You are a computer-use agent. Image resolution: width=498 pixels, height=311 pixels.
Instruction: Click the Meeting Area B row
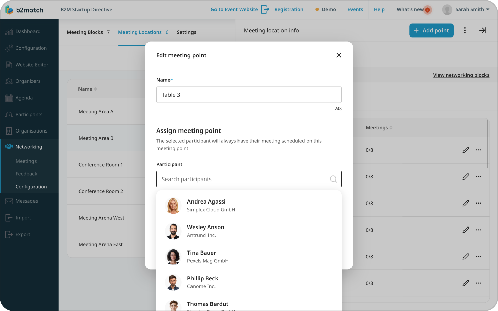pos(106,138)
